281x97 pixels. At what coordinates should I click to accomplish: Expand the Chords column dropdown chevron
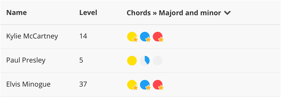(227, 13)
